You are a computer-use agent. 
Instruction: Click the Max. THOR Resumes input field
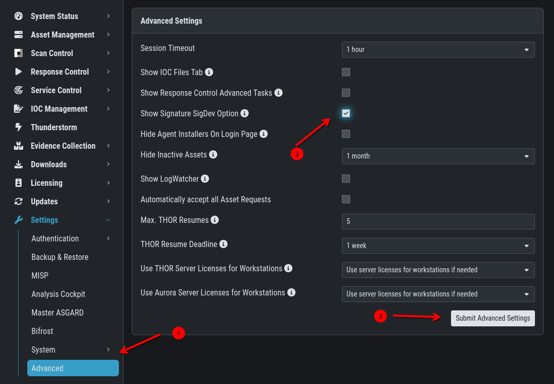tap(438, 221)
